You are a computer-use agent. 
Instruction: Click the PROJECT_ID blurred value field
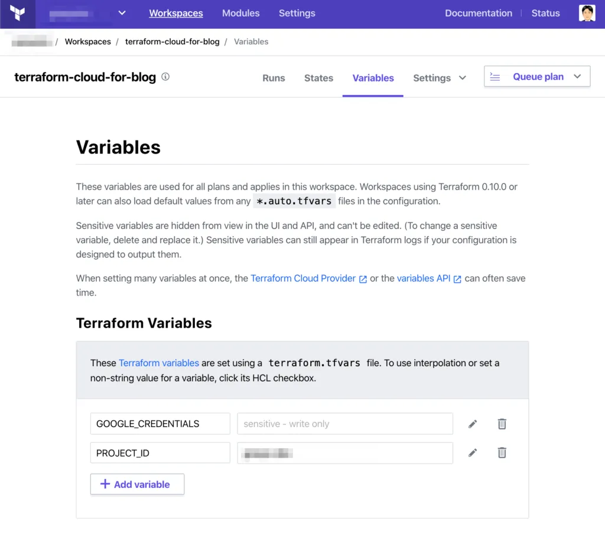coord(345,453)
